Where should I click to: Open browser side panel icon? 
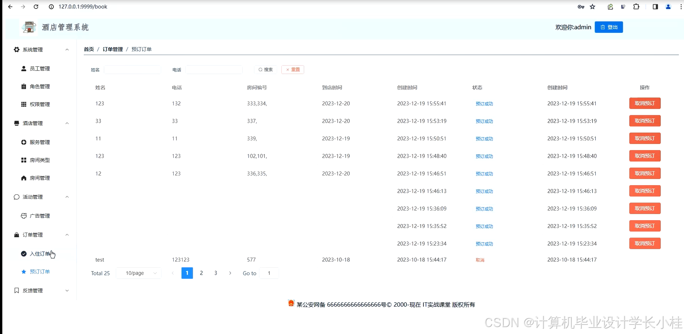pos(655,7)
